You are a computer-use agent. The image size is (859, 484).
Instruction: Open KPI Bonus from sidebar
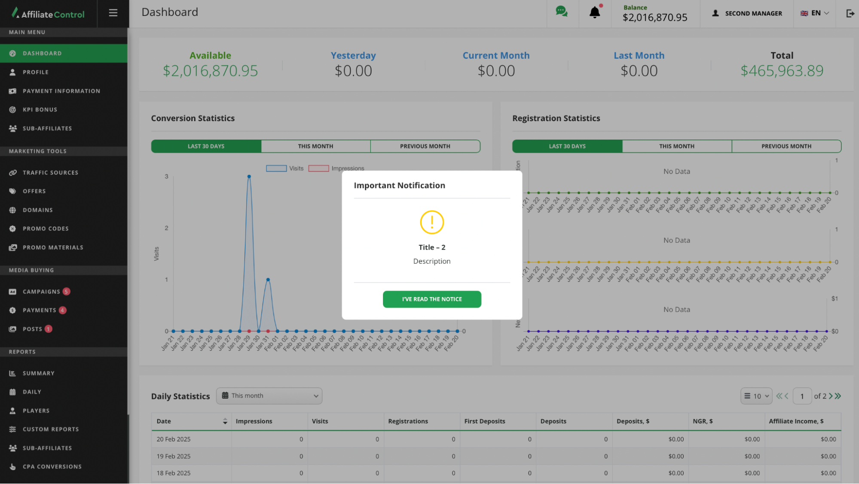[x=40, y=110]
